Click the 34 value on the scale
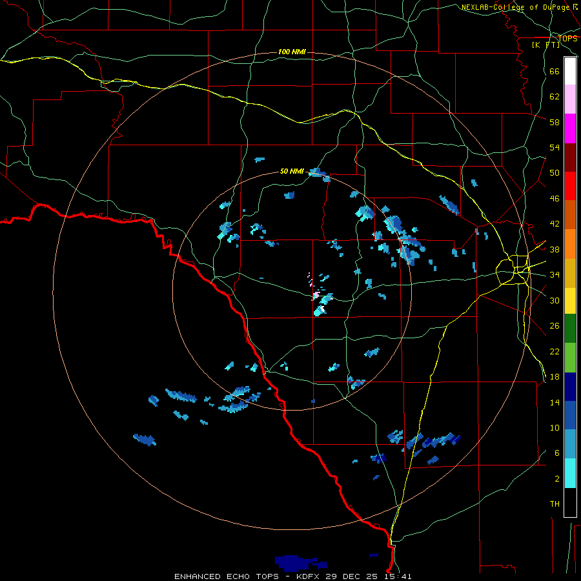The height and width of the screenshot is (581, 581). [555, 275]
